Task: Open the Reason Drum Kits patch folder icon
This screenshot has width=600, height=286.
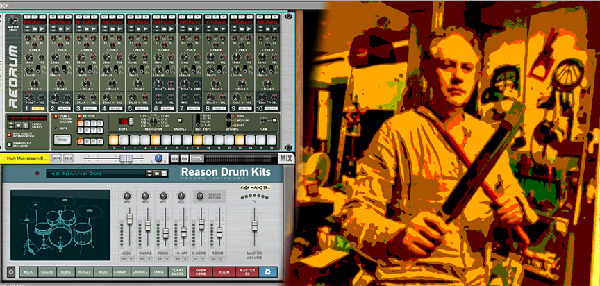Action: point(156,174)
